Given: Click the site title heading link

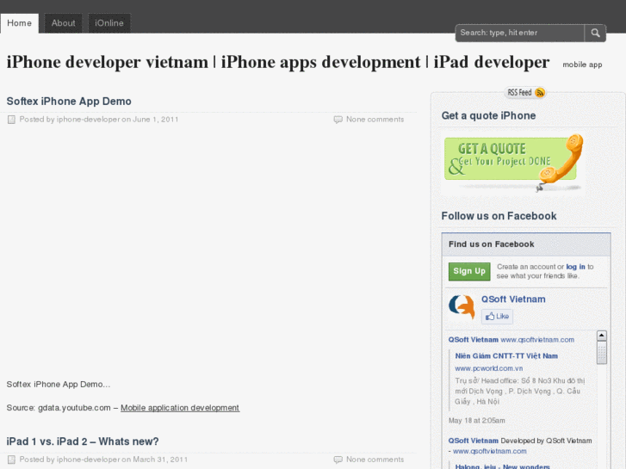Looking at the screenshot, I should [278, 62].
